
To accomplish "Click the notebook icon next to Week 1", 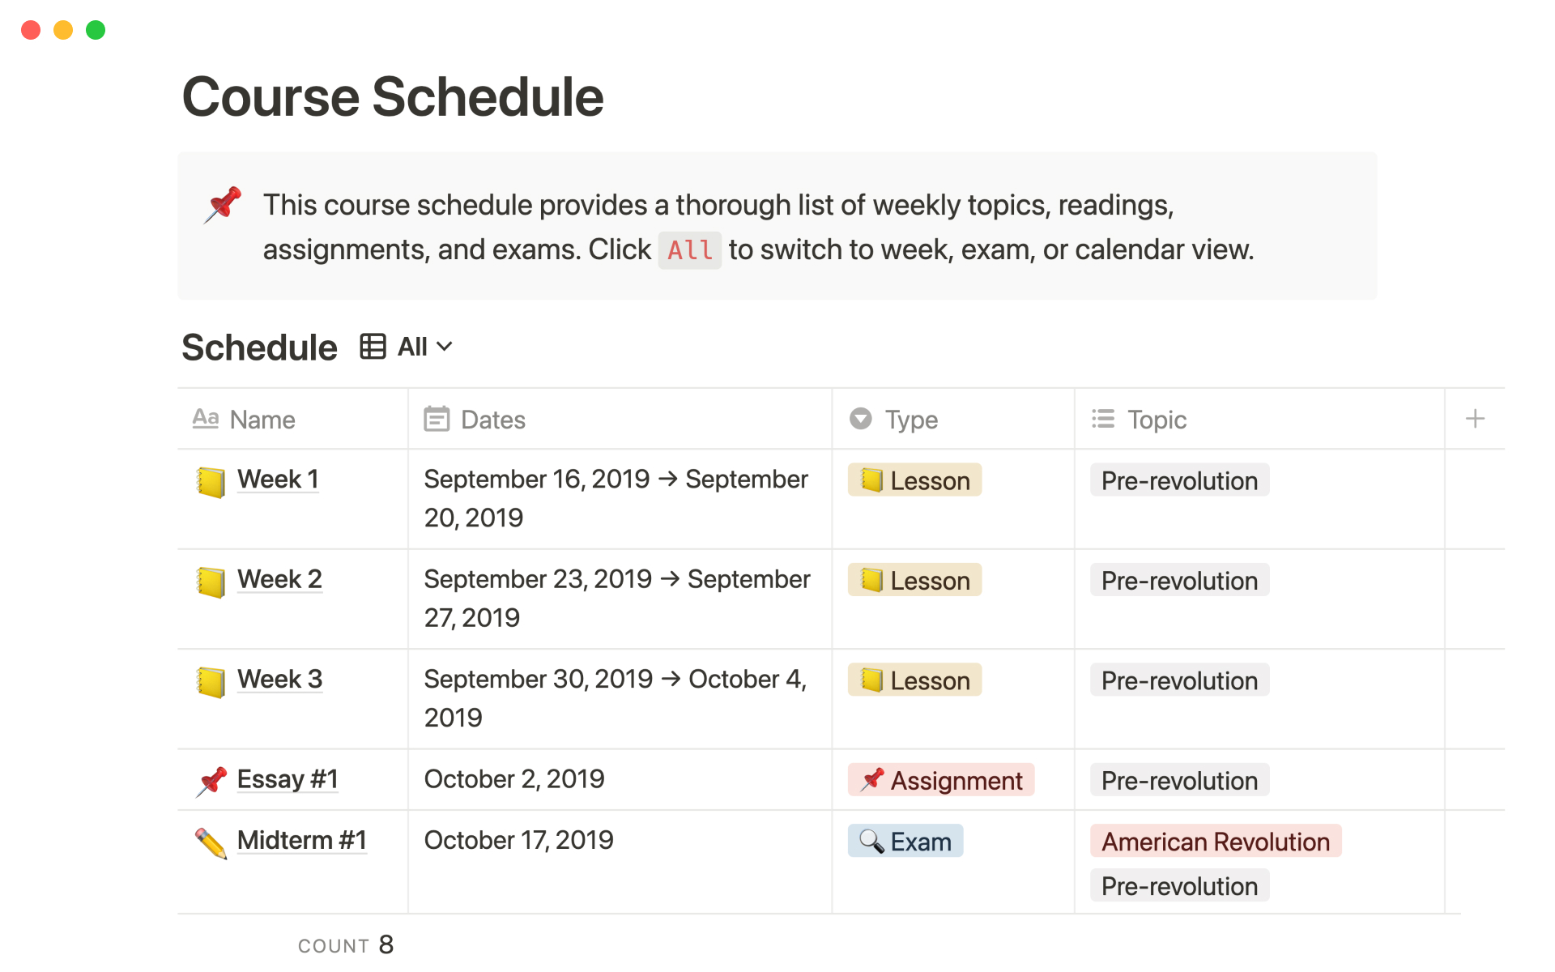I will [211, 482].
